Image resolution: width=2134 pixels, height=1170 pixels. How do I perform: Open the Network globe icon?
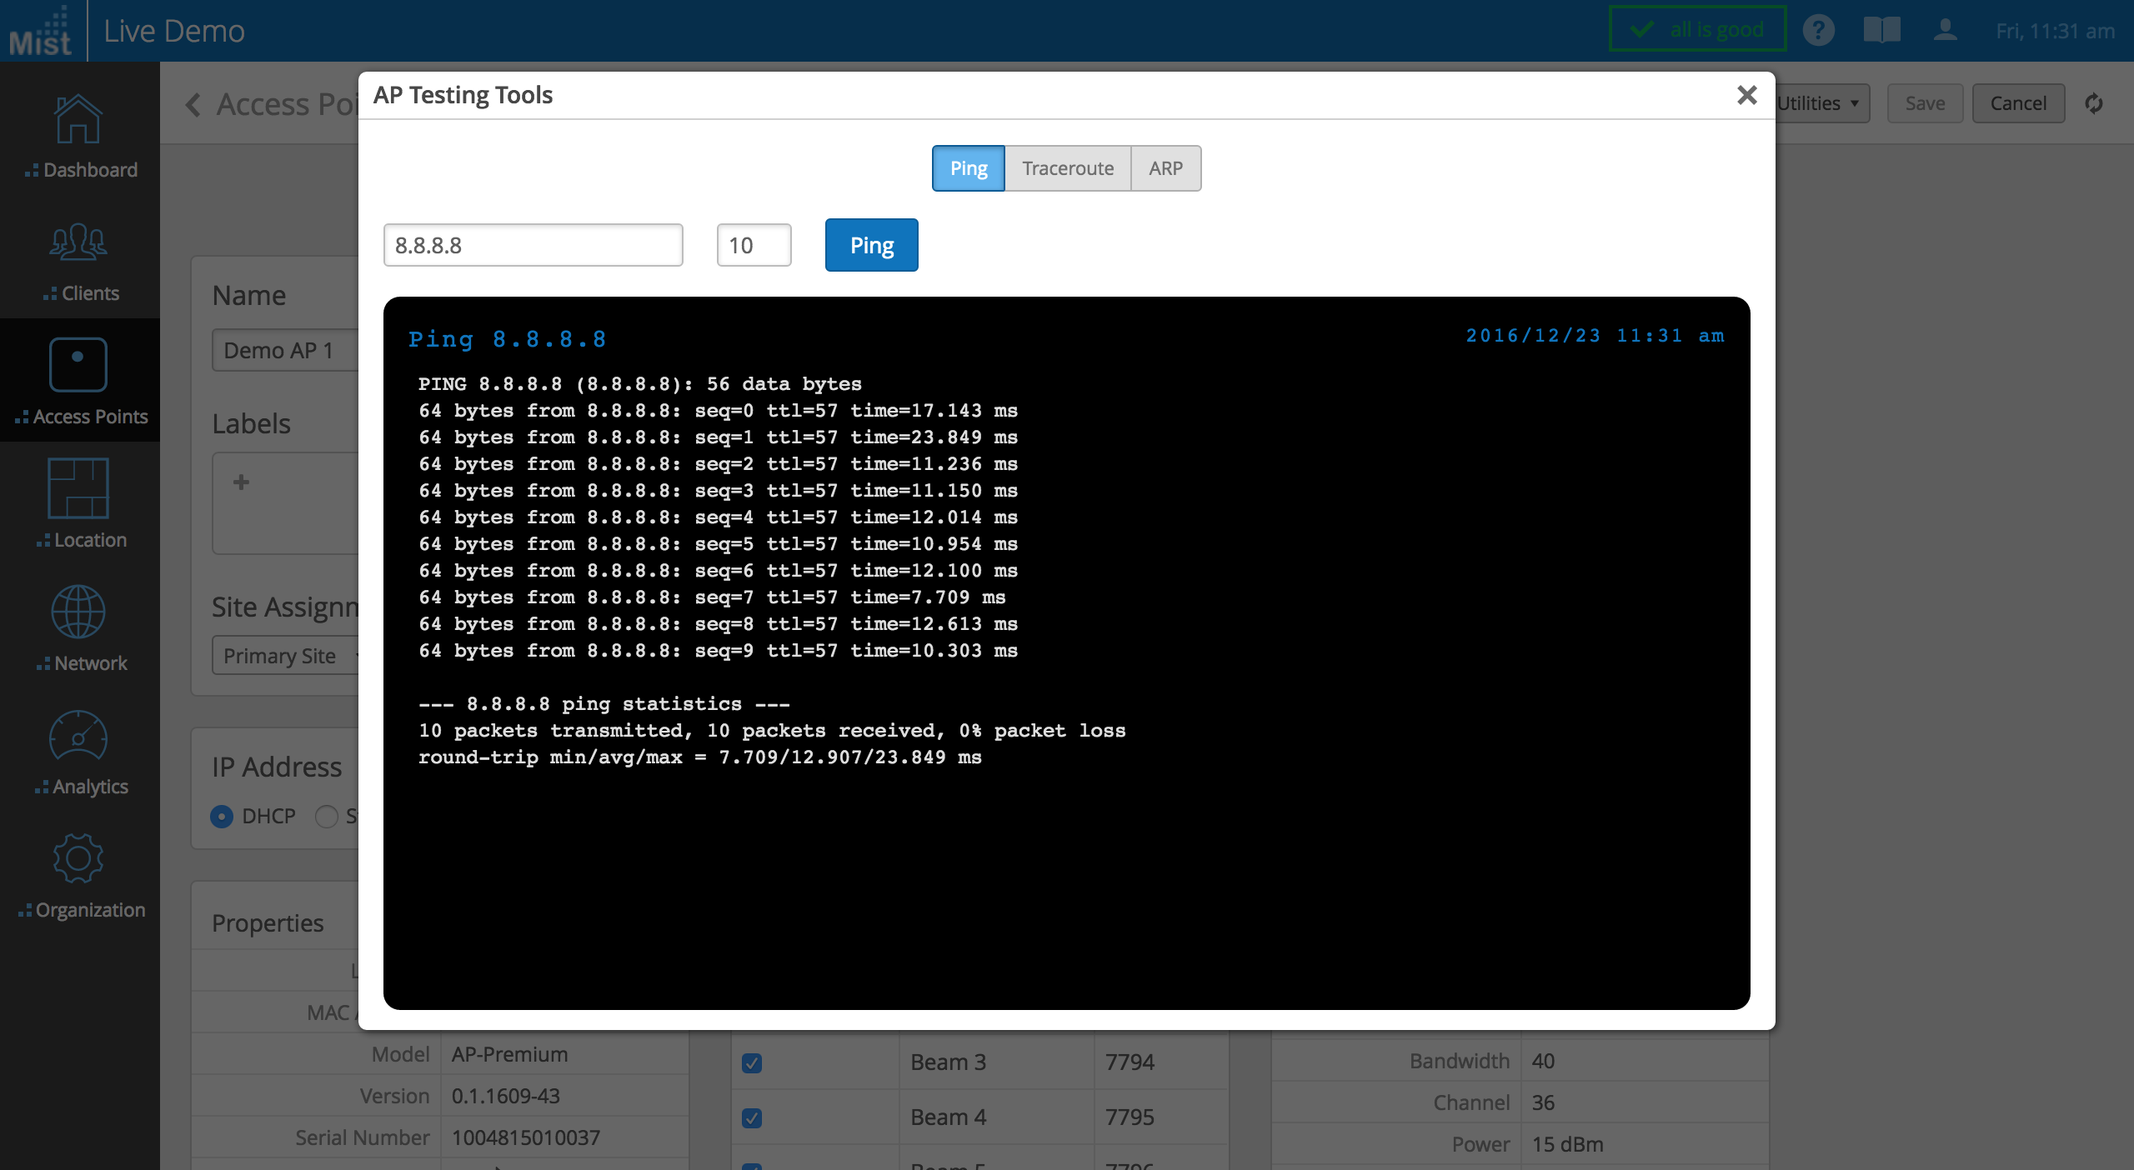(78, 612)
